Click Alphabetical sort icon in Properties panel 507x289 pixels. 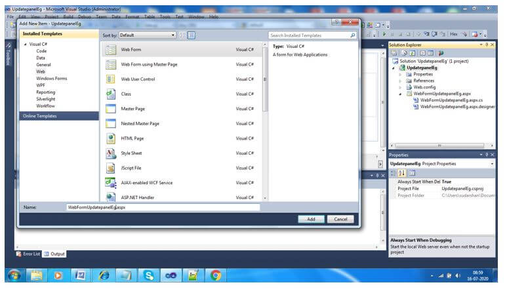401,173
